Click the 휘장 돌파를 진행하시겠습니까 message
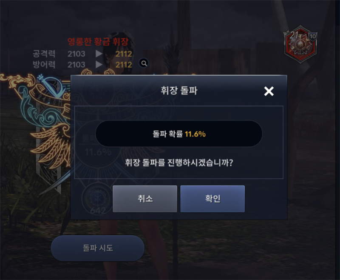This screenshot has height=280, width=340. point(179,163)
